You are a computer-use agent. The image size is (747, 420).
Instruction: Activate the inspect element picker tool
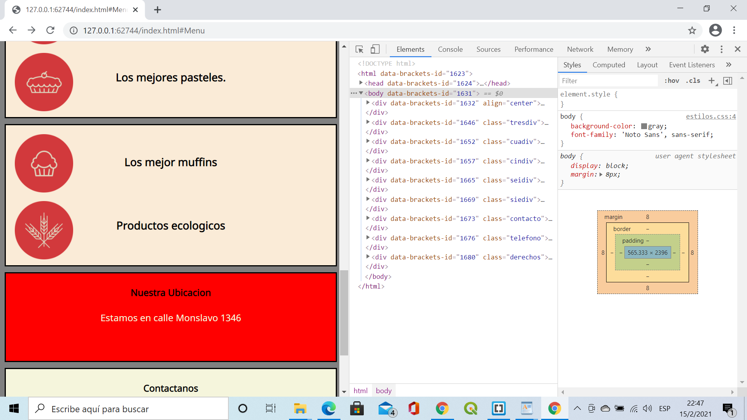pos(359,49)
